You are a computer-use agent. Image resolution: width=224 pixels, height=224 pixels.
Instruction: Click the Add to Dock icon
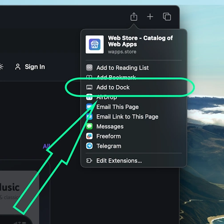pos(89,87)
